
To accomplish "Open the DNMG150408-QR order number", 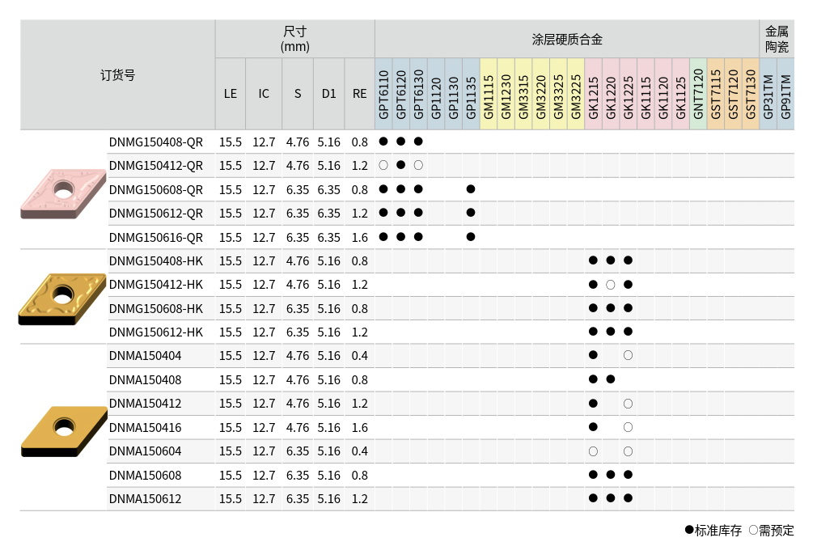I will 156,142.
